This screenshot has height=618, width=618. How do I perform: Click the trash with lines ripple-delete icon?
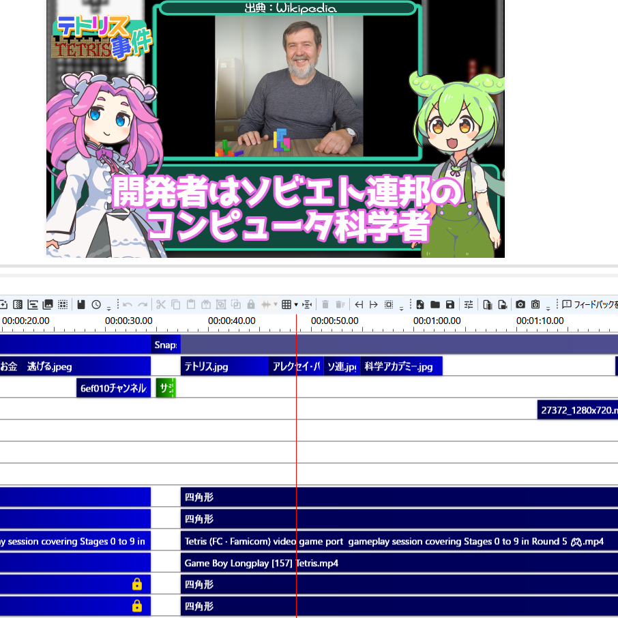[340, 304]
